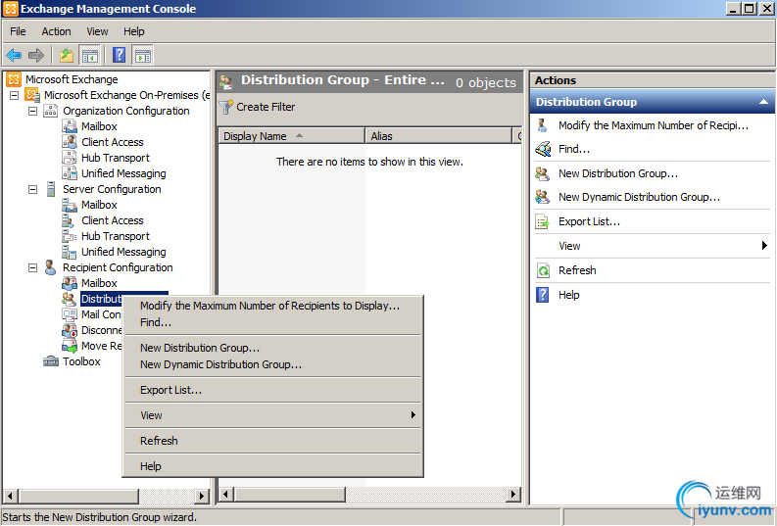The width and height of the screenshot is (777, 526).
Task: Click the Client Access icon under Server Configuration
Action: (x=69, y=220)
